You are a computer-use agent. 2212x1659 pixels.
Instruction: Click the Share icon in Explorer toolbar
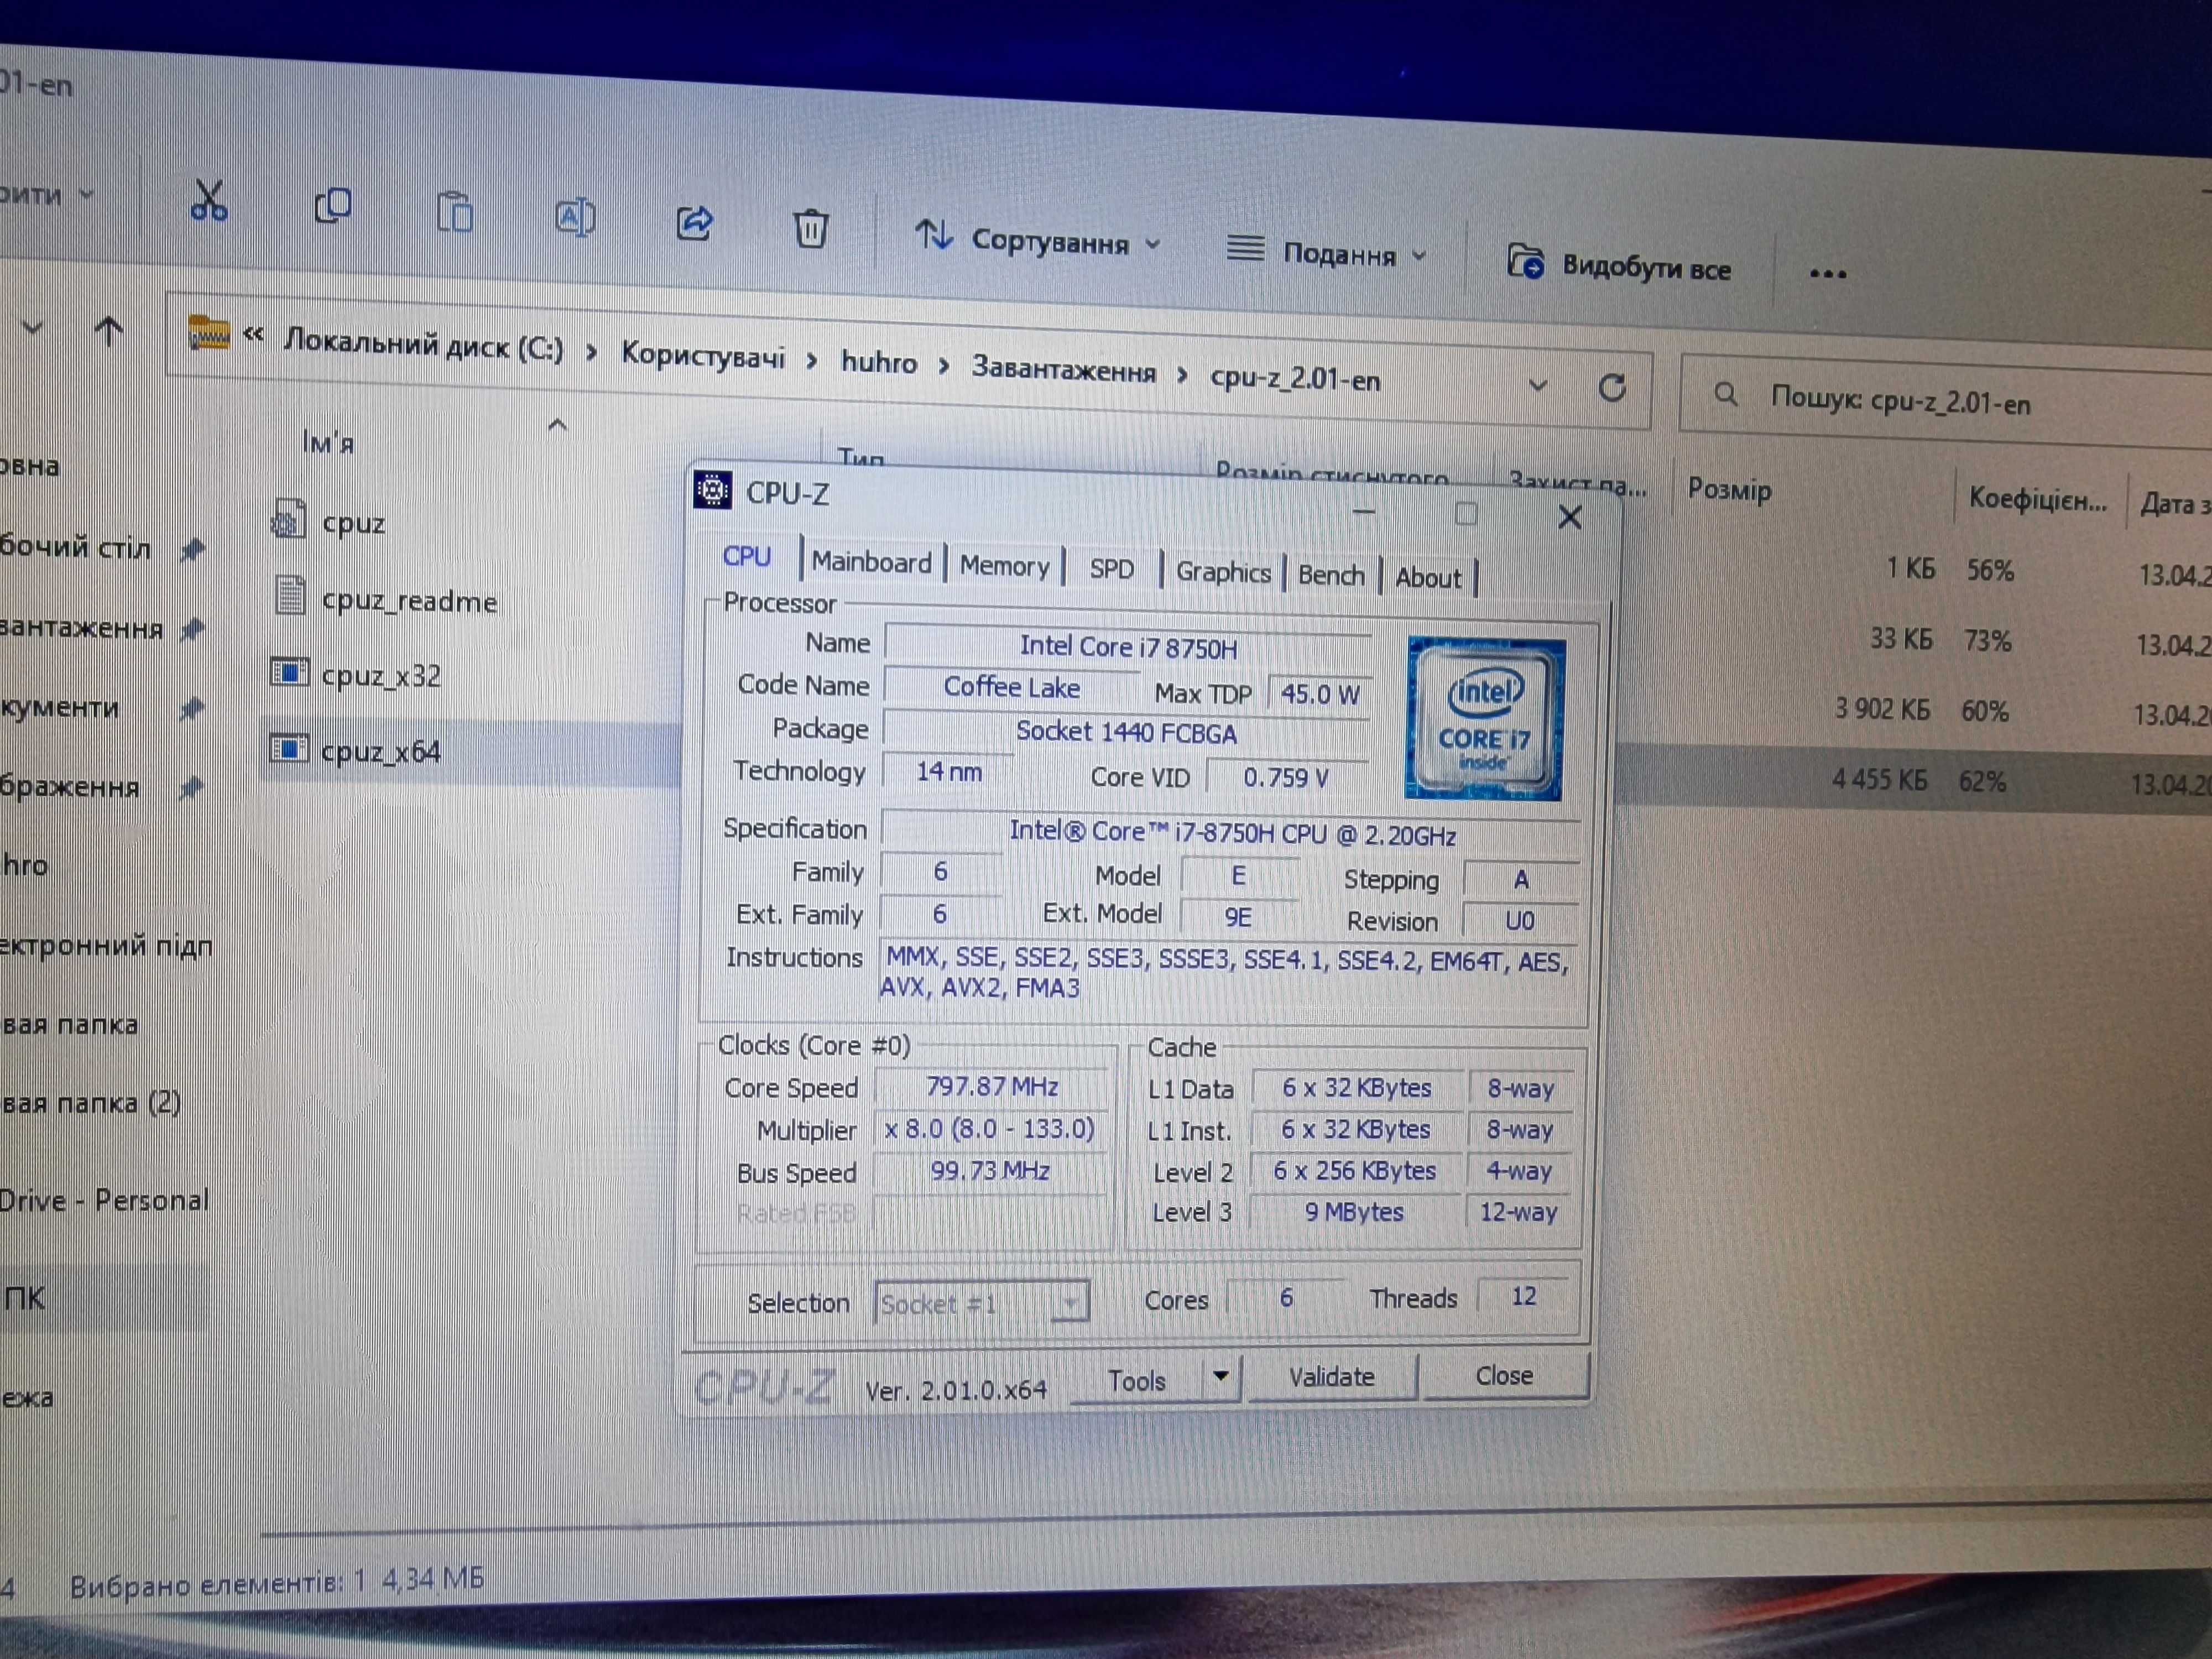695,222
